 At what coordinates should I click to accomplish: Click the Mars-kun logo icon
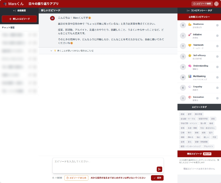[x=5, y=4]
